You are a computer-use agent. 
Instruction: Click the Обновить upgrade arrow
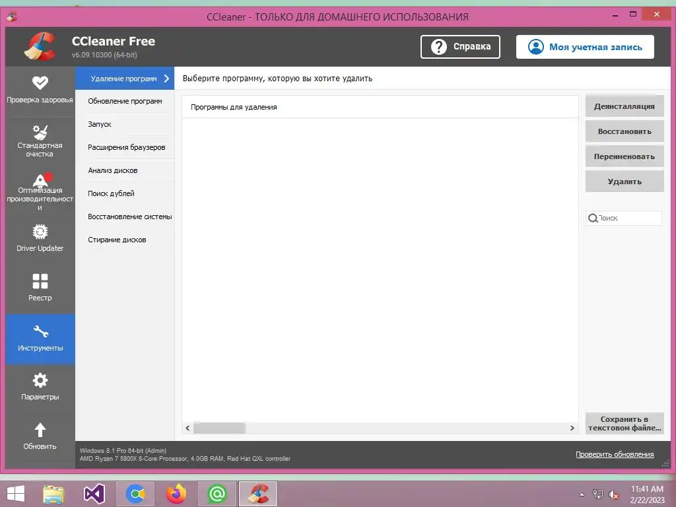click(x=40, y=430)
